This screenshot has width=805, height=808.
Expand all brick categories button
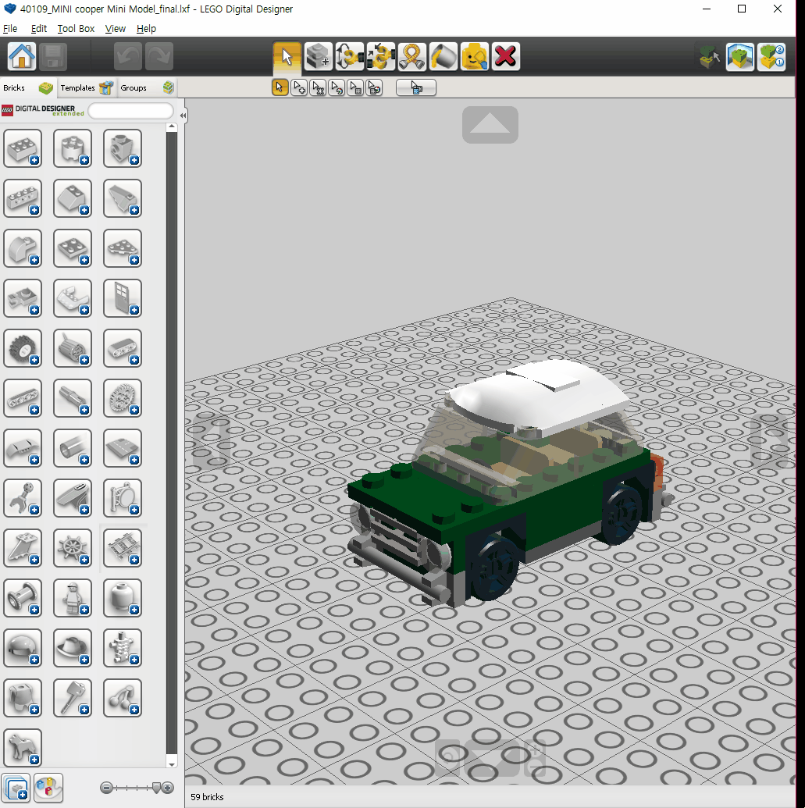point(16,788)
